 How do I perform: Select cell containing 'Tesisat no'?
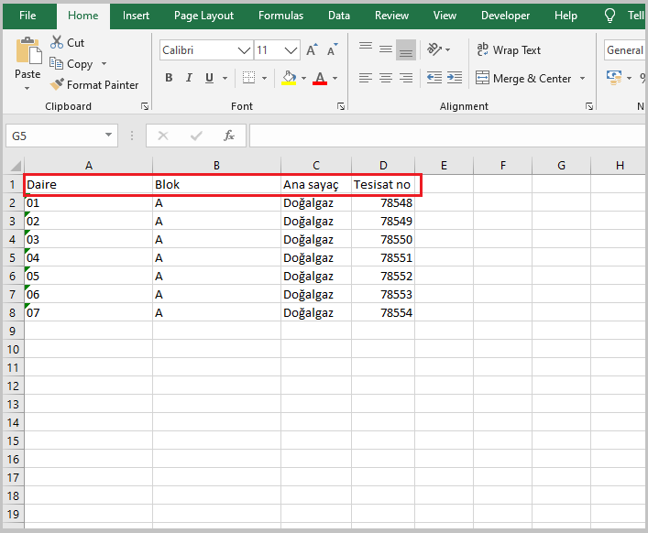[383, 185]
